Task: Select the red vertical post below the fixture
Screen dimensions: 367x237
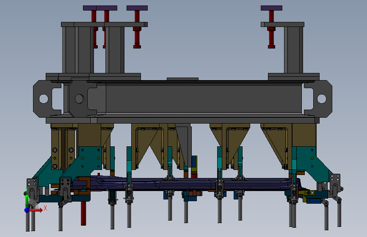Action: 83,213
